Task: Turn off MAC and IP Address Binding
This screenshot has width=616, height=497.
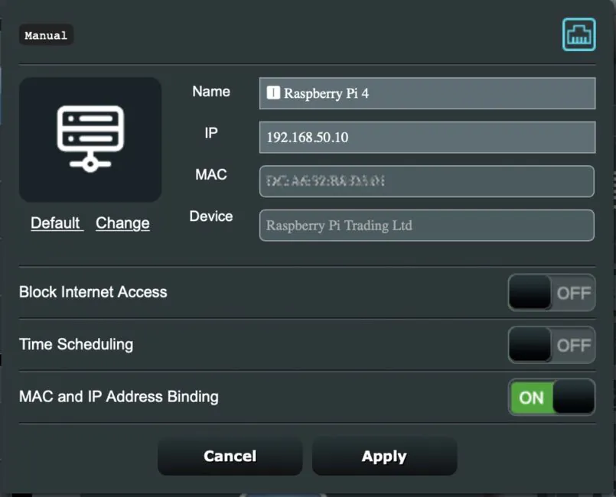Action: pyautogui.click(x=552, y=397)
